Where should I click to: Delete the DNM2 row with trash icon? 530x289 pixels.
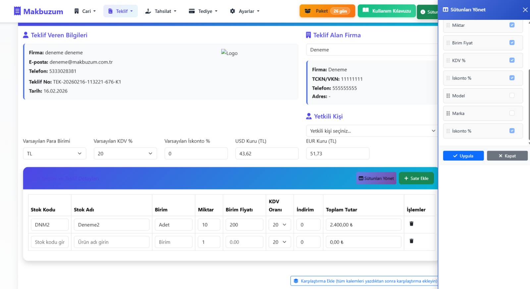point(411,224)
